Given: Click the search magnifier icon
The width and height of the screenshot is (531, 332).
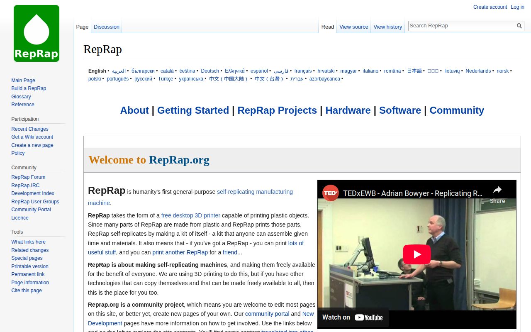Looking at the screenshot, I should point(519,25).
